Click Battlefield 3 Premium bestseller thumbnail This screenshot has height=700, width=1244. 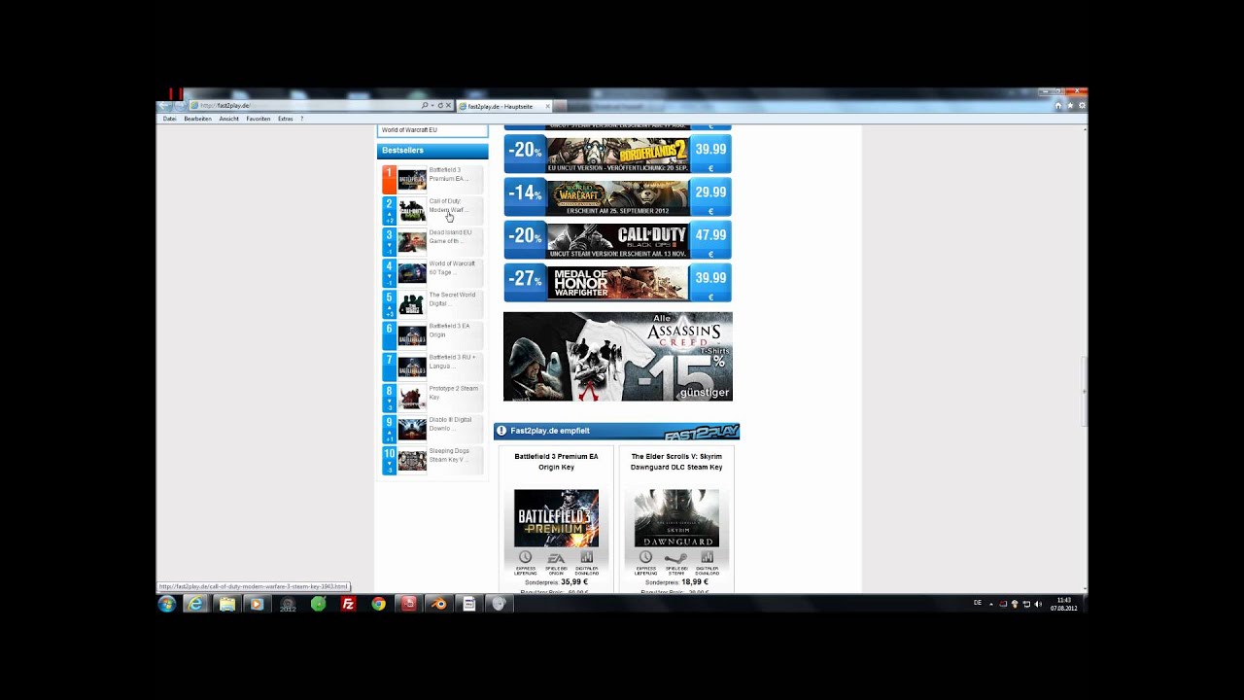pyautogui.click(x=412, y=180)
